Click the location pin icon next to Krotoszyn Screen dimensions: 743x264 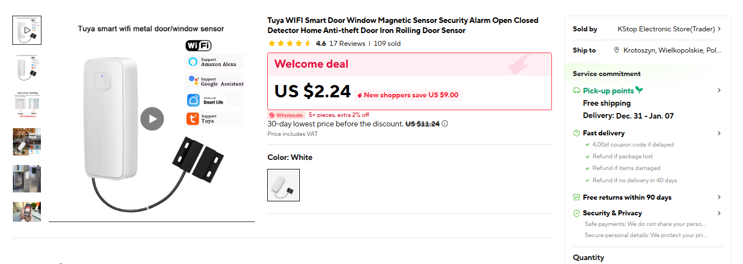click(616, 50)
